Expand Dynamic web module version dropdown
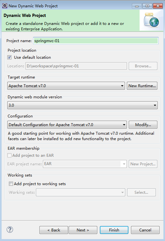 (x=83, y=105)
